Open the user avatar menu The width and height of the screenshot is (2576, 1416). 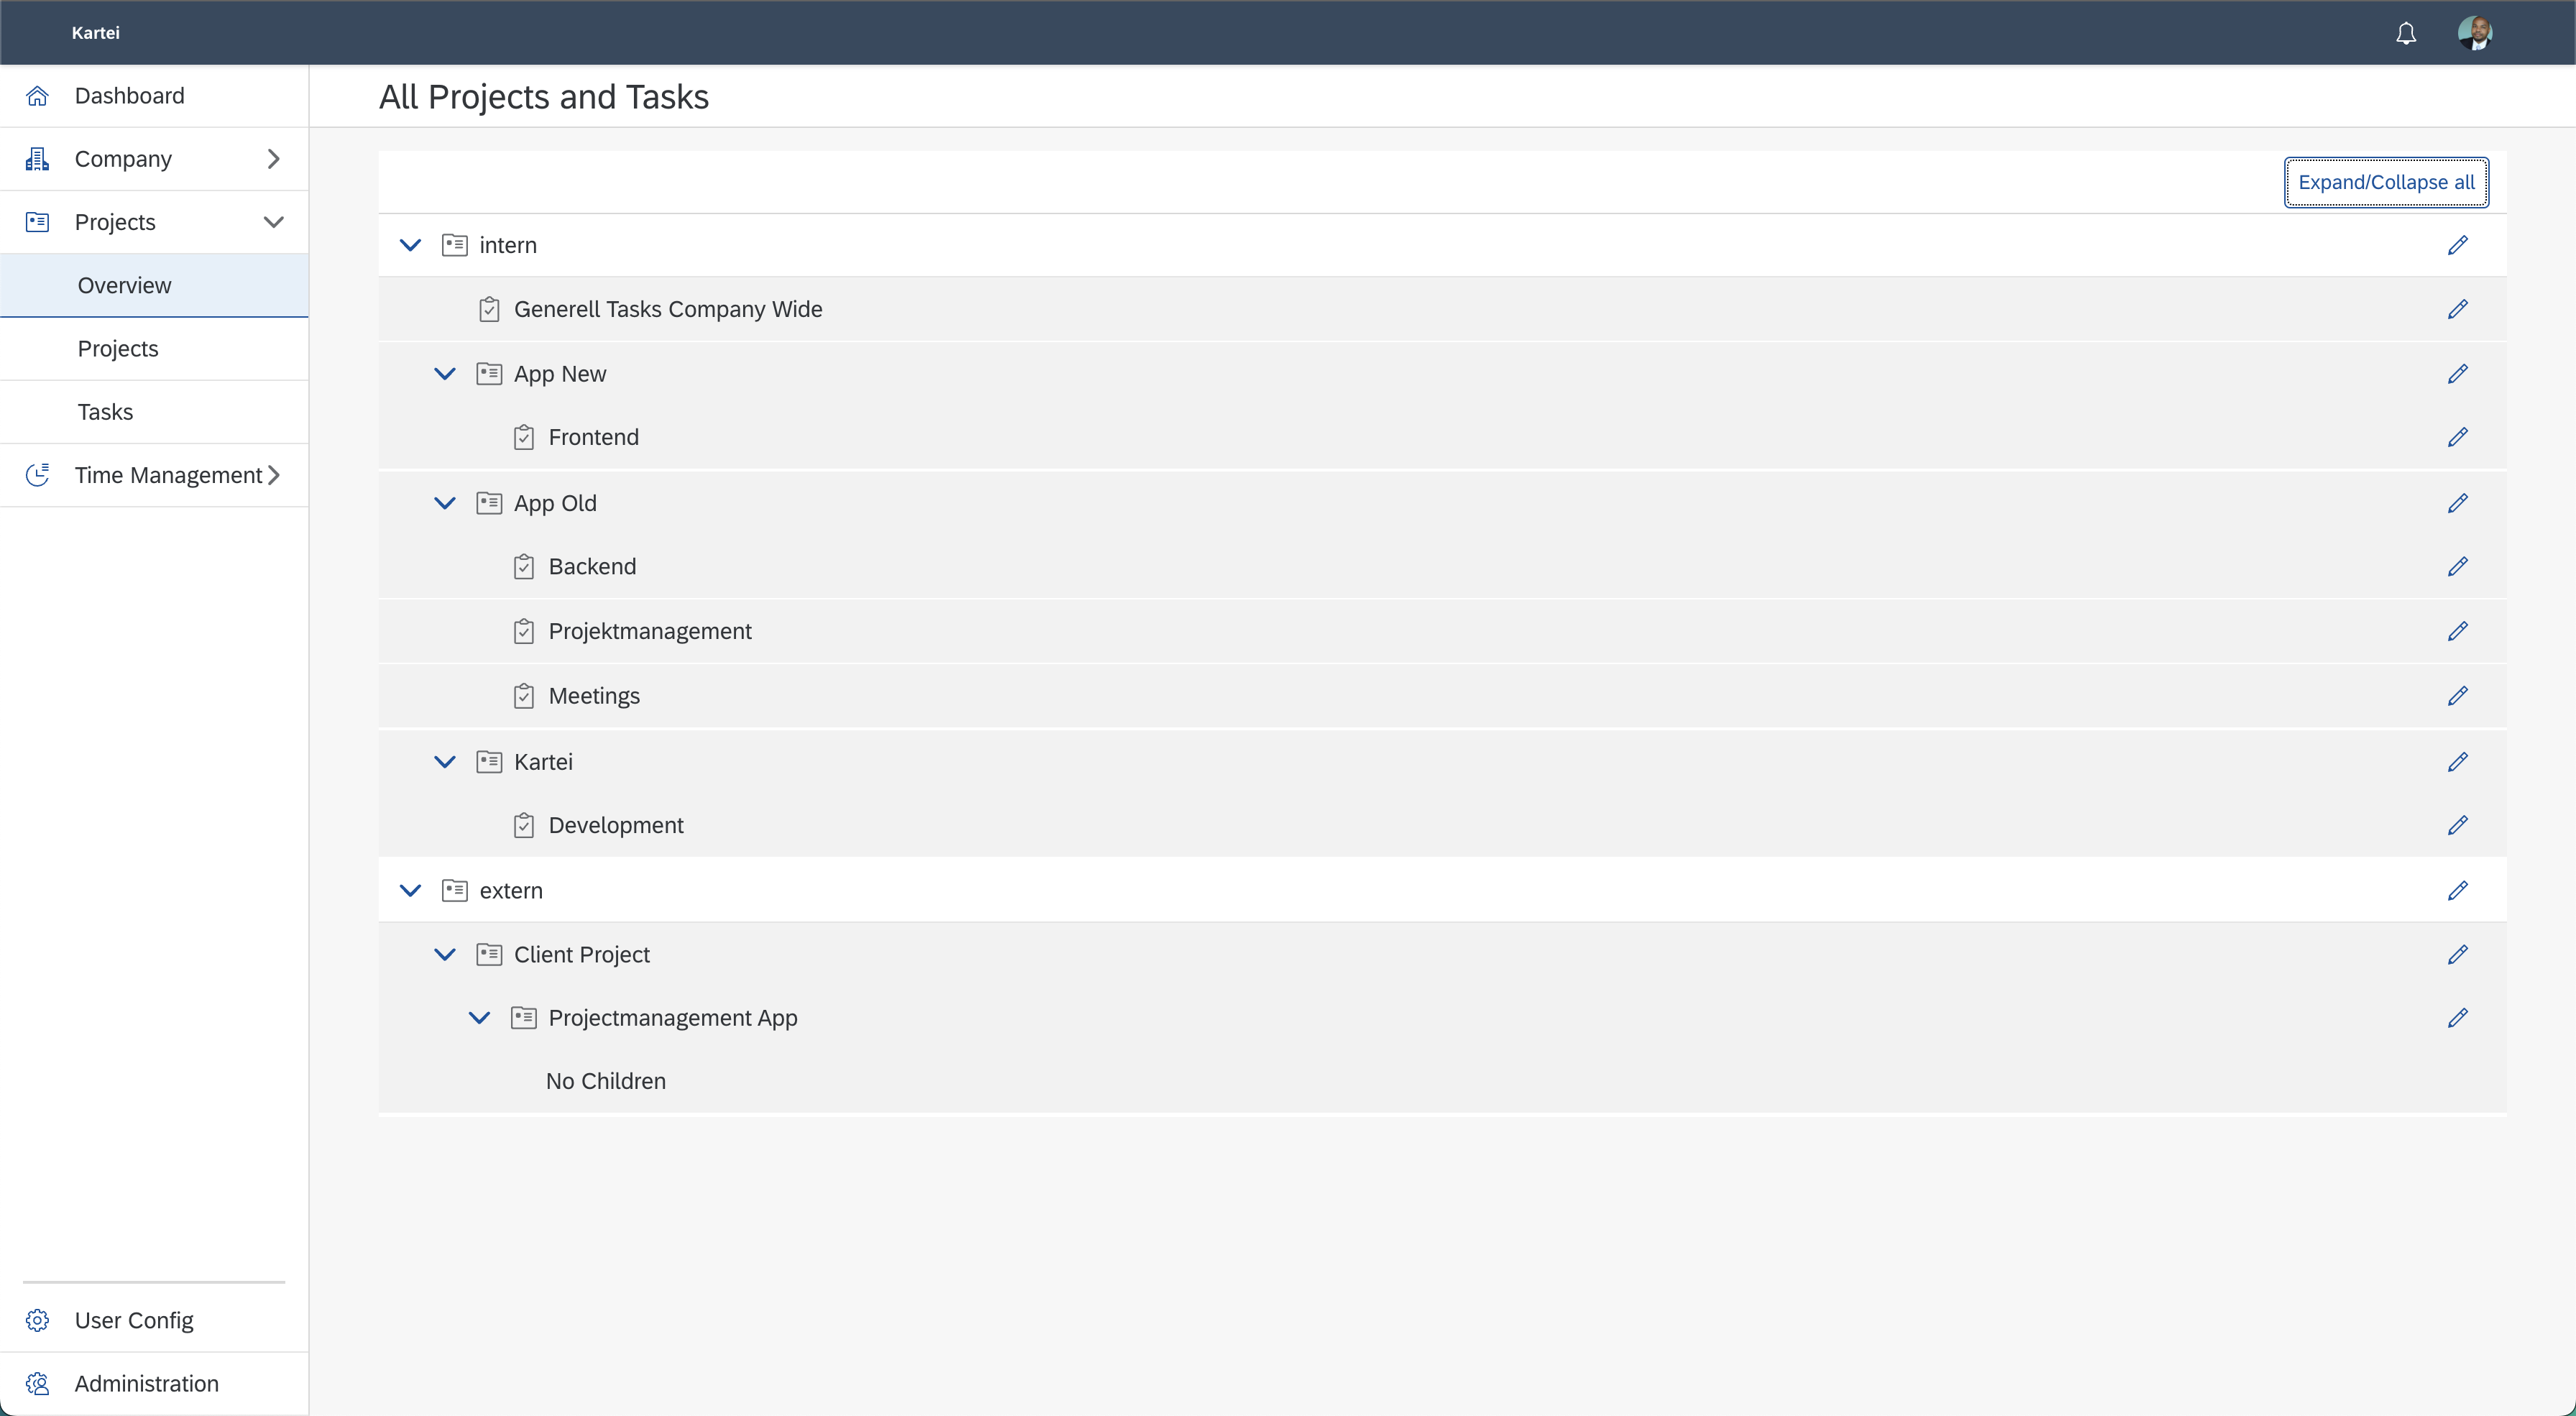coord(2475,33)
